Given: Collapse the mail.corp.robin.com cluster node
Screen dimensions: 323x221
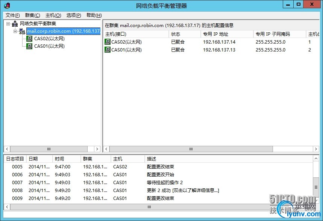Looking at the screenshot, I should tap(15, 31).
